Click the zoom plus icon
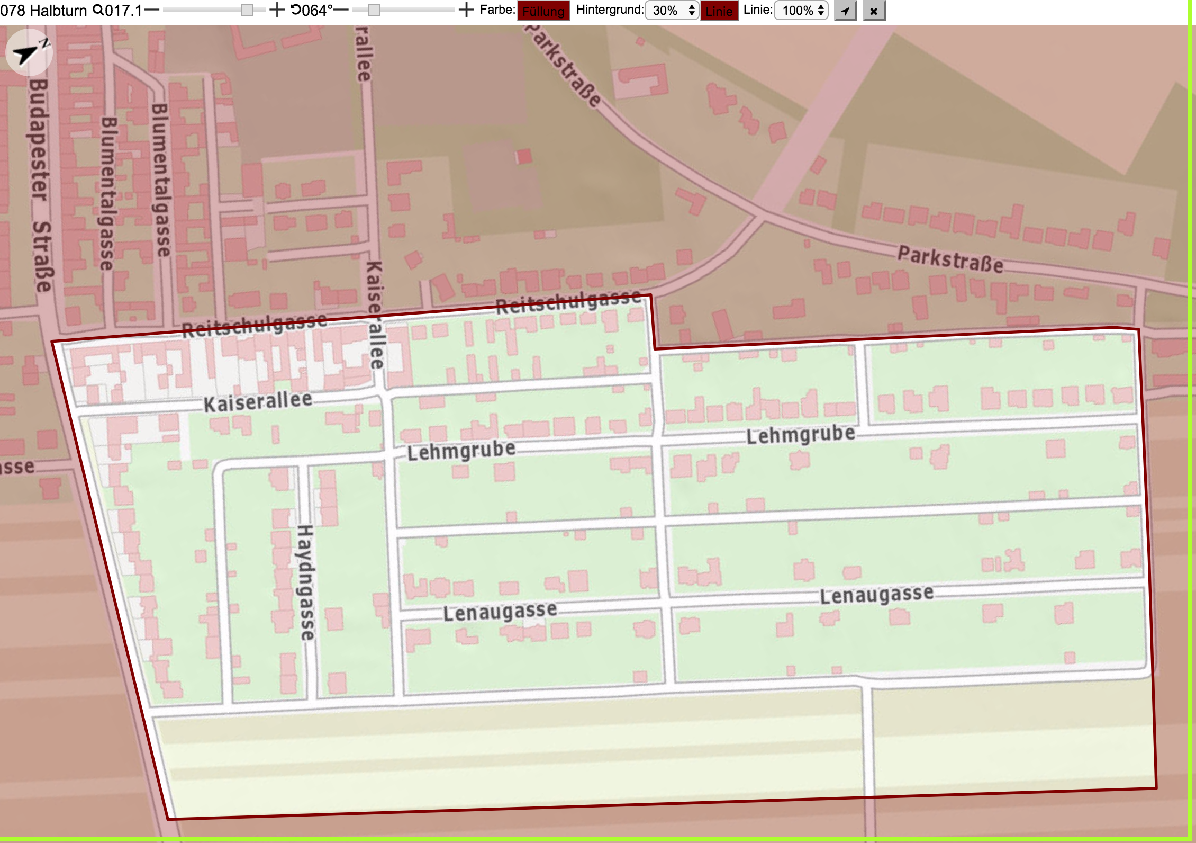Viewport: 1196px width, 843px height. [277, 10]
